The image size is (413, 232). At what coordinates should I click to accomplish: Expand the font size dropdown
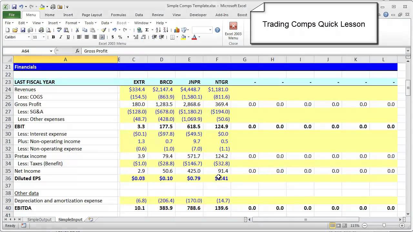44,37
